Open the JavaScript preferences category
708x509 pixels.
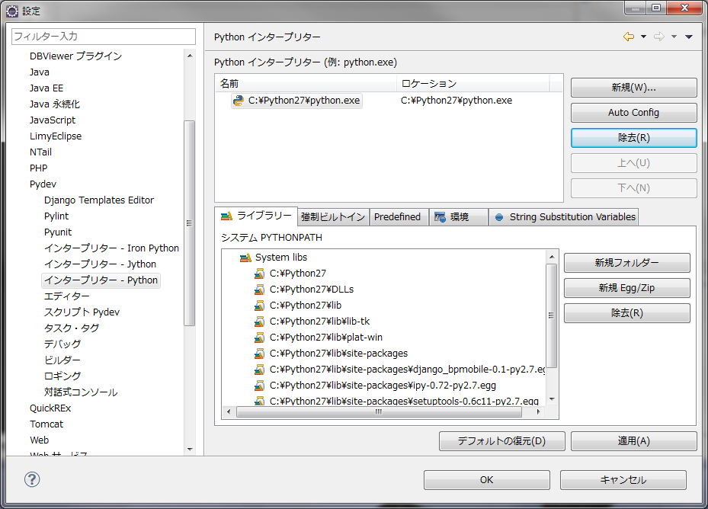53,120
